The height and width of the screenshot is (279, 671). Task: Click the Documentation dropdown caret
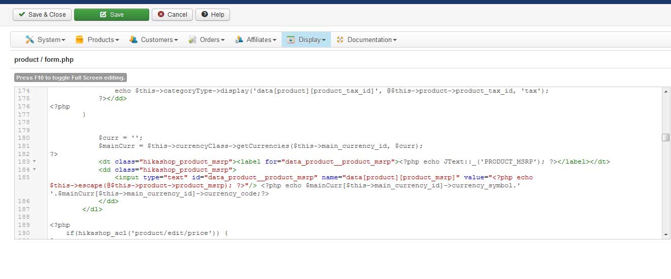pyautogui.click(x=395, y=40)
